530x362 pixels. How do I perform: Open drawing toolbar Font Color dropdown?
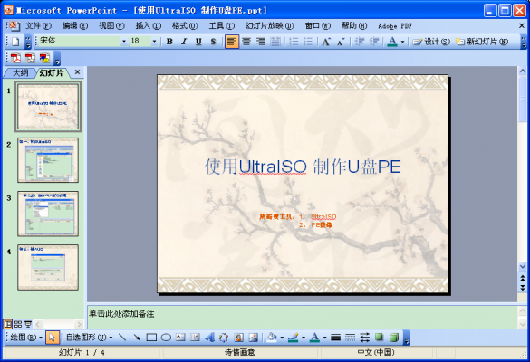[324, 337]
